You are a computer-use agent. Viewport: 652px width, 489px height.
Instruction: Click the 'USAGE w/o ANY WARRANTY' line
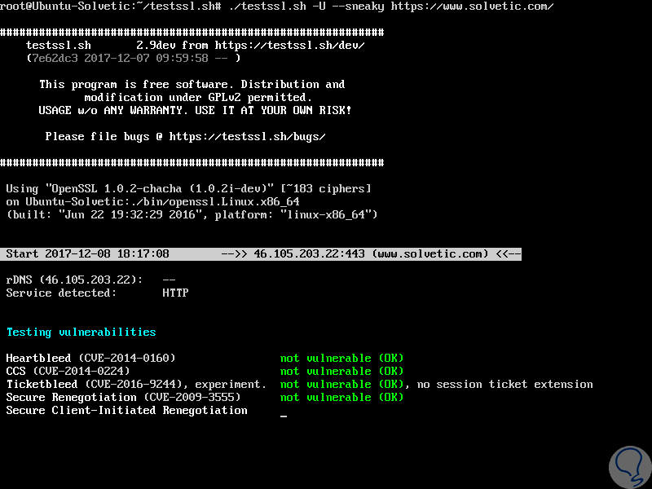coord(195,111)
